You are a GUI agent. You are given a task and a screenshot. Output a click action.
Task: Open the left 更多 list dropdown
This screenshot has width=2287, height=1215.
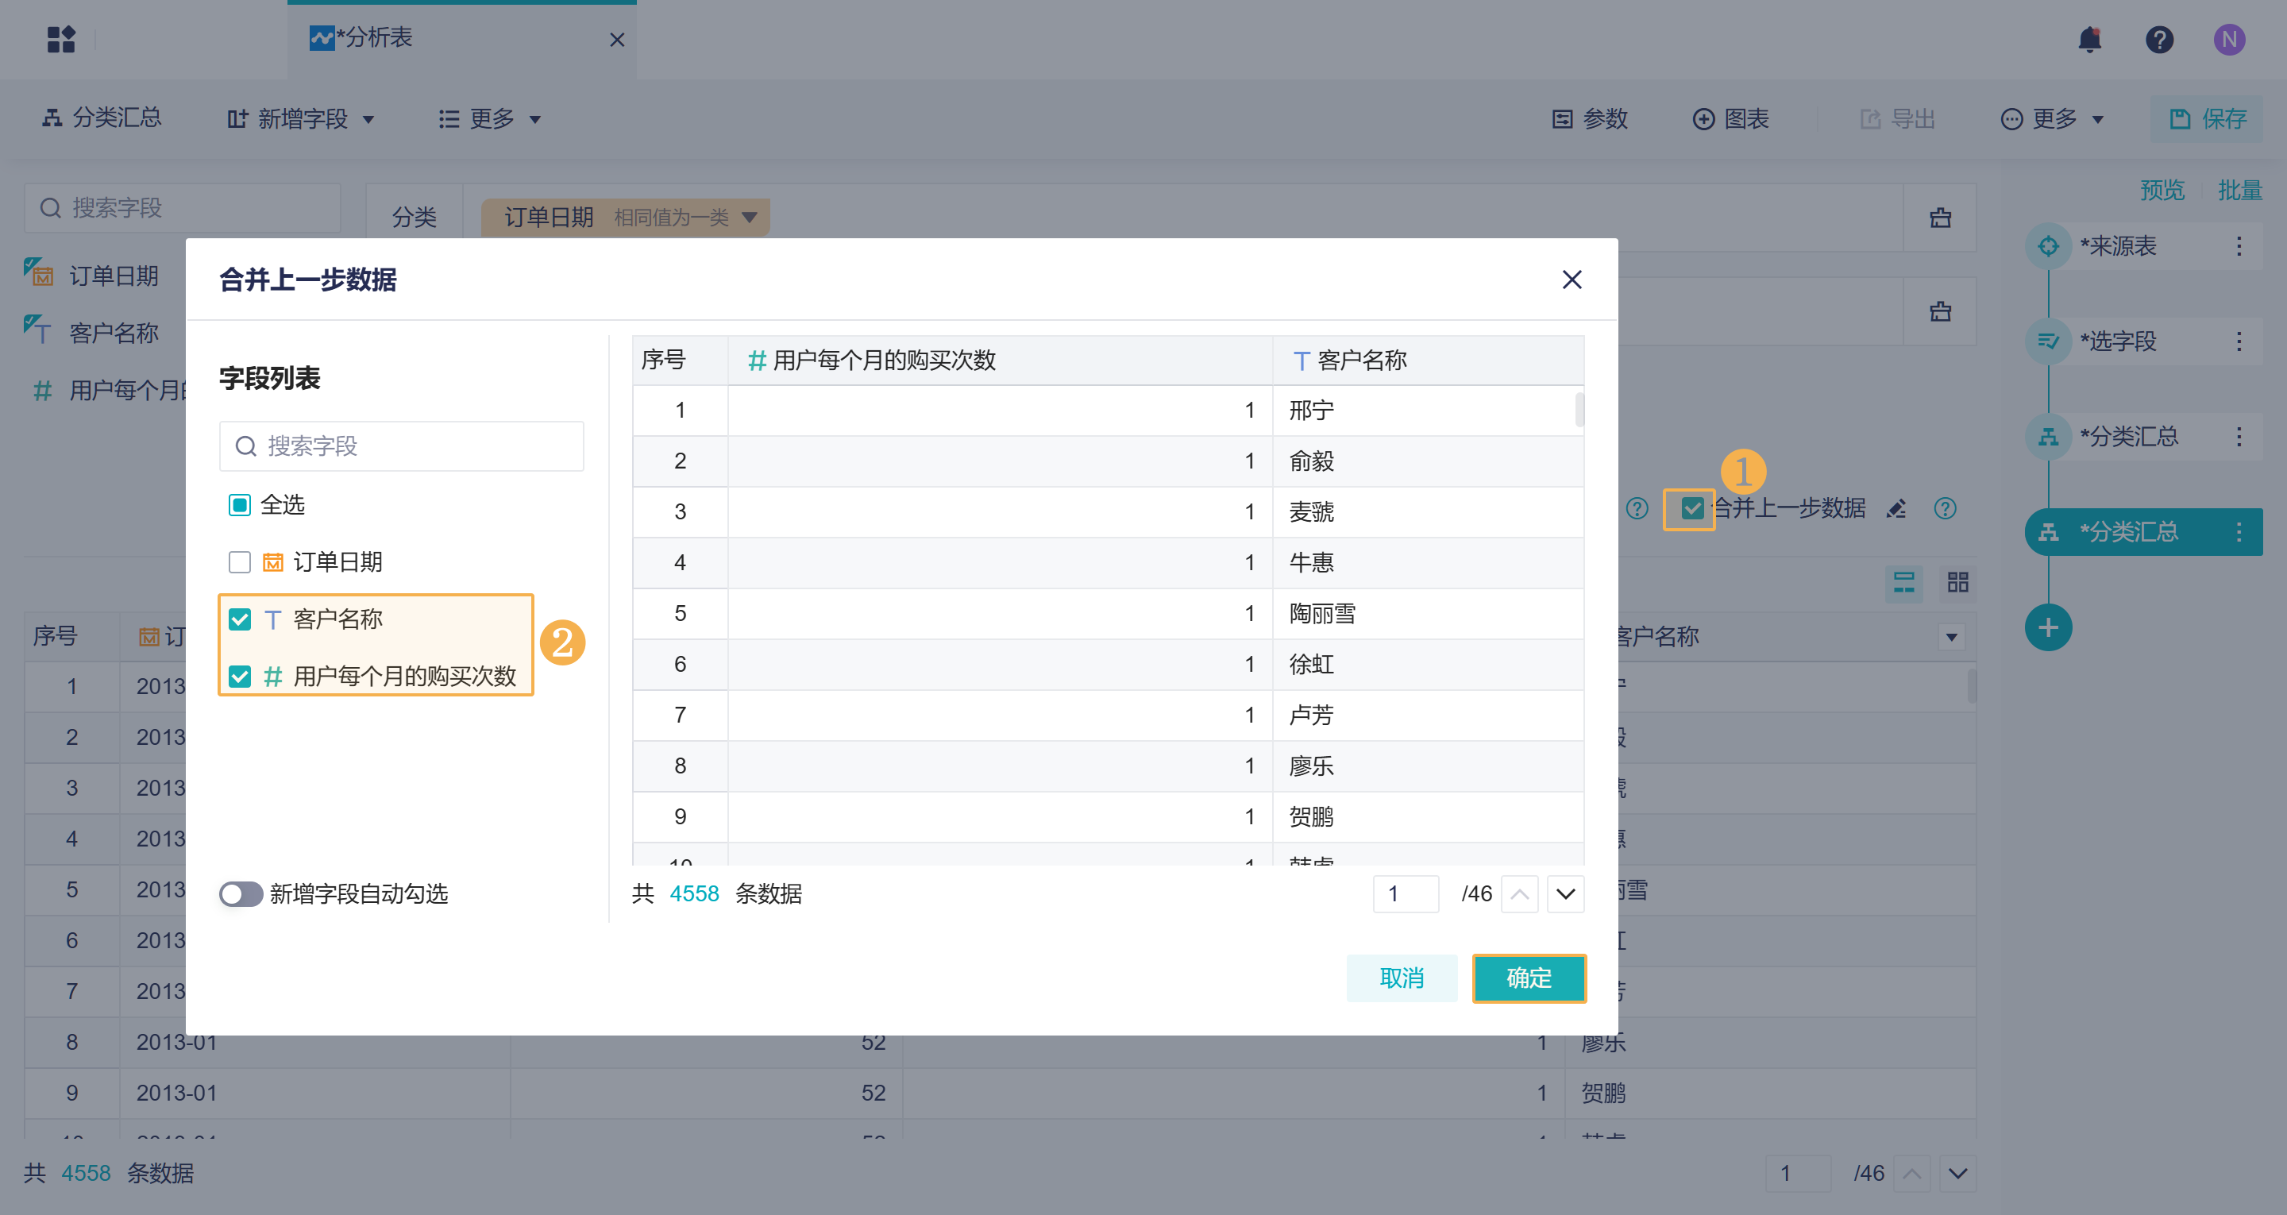coord(490,118)
